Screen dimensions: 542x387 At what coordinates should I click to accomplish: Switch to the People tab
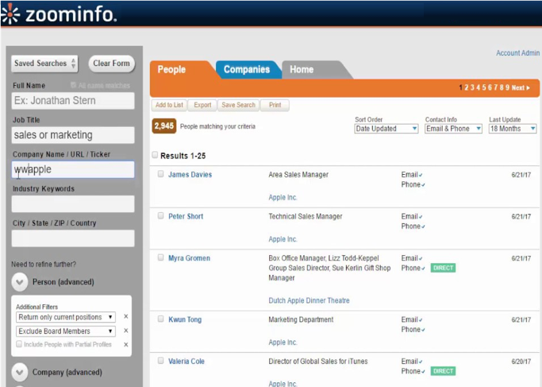171,70
